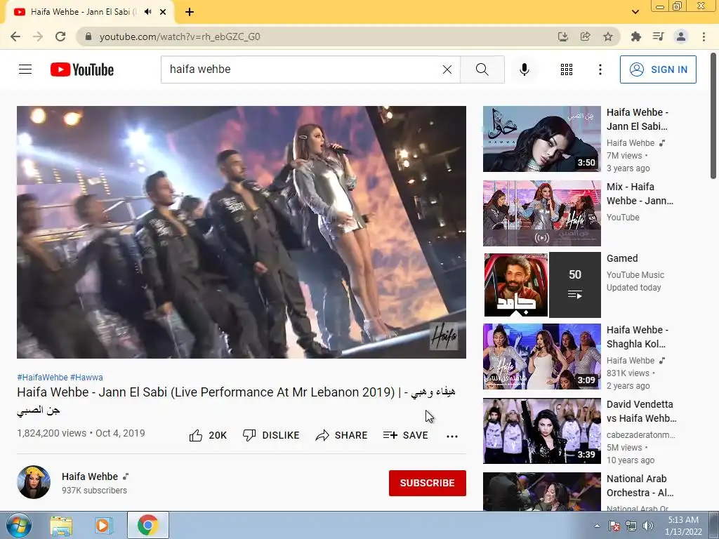Click the magnifier search button

[x=482, y=69]
